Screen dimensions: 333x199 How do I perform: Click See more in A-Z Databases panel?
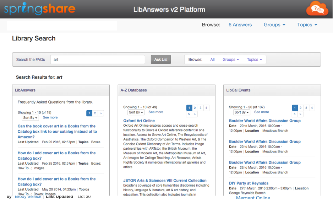[x=156, y=112]
